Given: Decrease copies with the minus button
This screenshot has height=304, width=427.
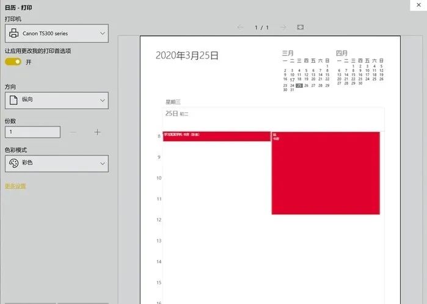Looking at the screenshot, I should (73, 132).
